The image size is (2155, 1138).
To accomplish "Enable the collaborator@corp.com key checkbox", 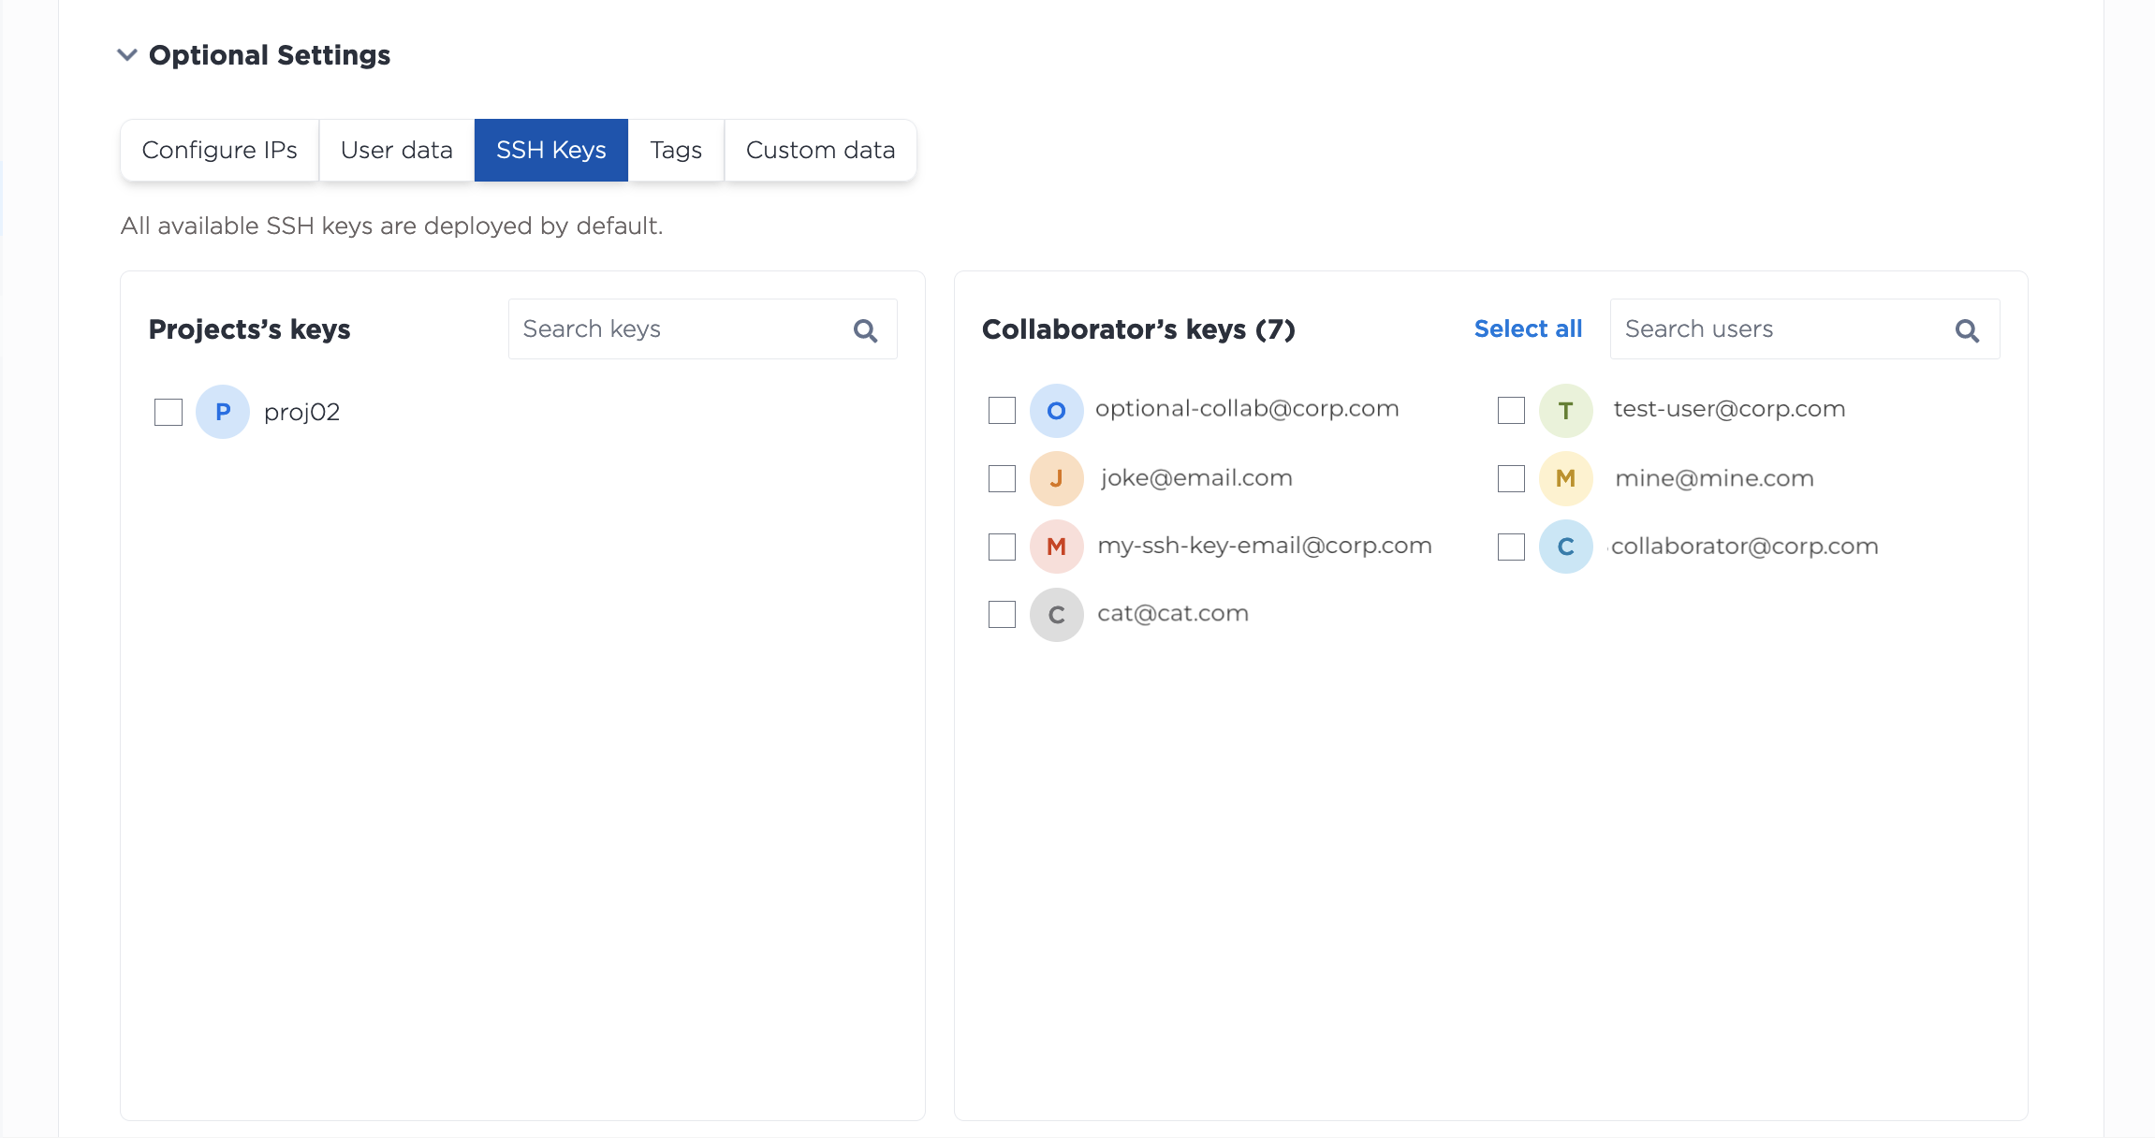I will pos(1511,547).
